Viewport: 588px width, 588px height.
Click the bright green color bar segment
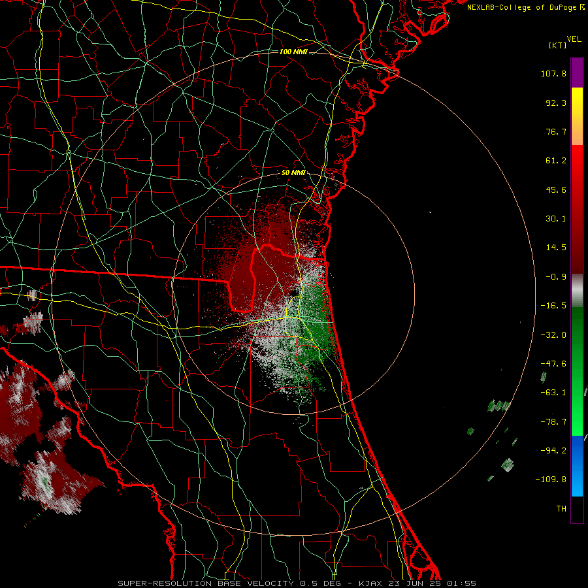pos(577,371)
